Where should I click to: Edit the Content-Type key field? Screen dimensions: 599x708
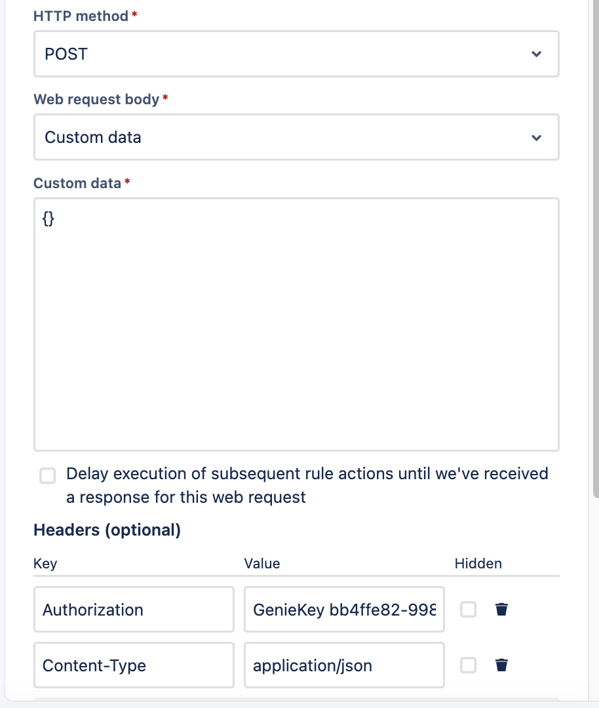pos(134,665)
